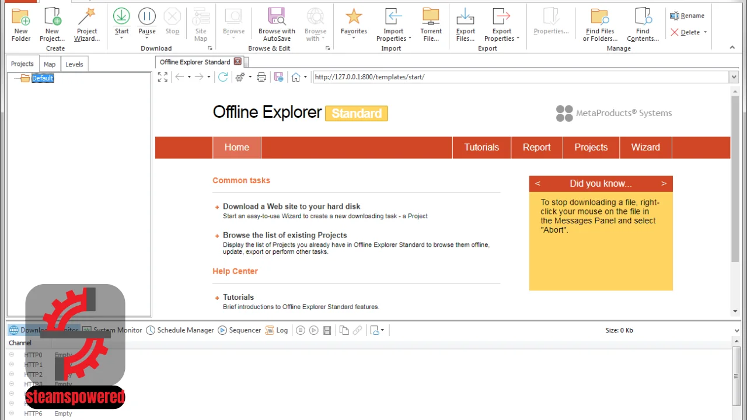This screenshot has width=747, height=420.
Task: Open the Find Contents tool
Action: pyautogui.click(x=643, y=24)
